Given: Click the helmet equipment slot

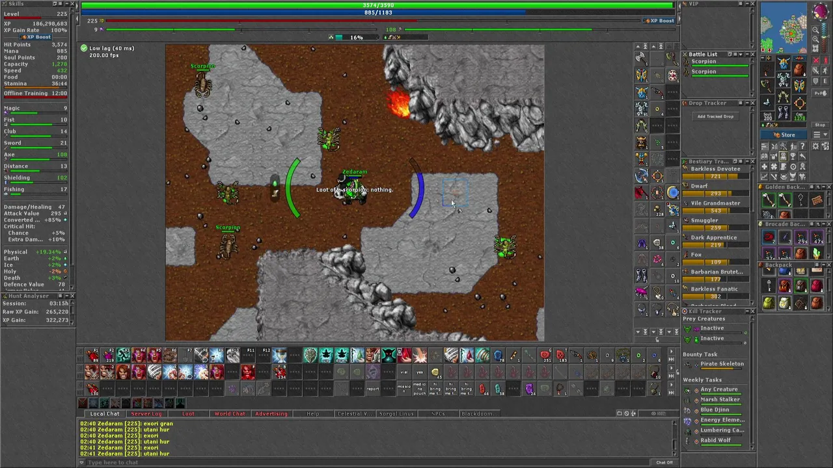Looking at the screenshot, I should [x=784, y=63].
